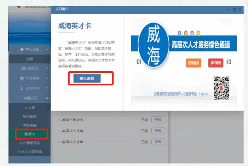Click the 进入系统 button
The width and height of the screenshot is (248, 166).
[x=87, y=78]
